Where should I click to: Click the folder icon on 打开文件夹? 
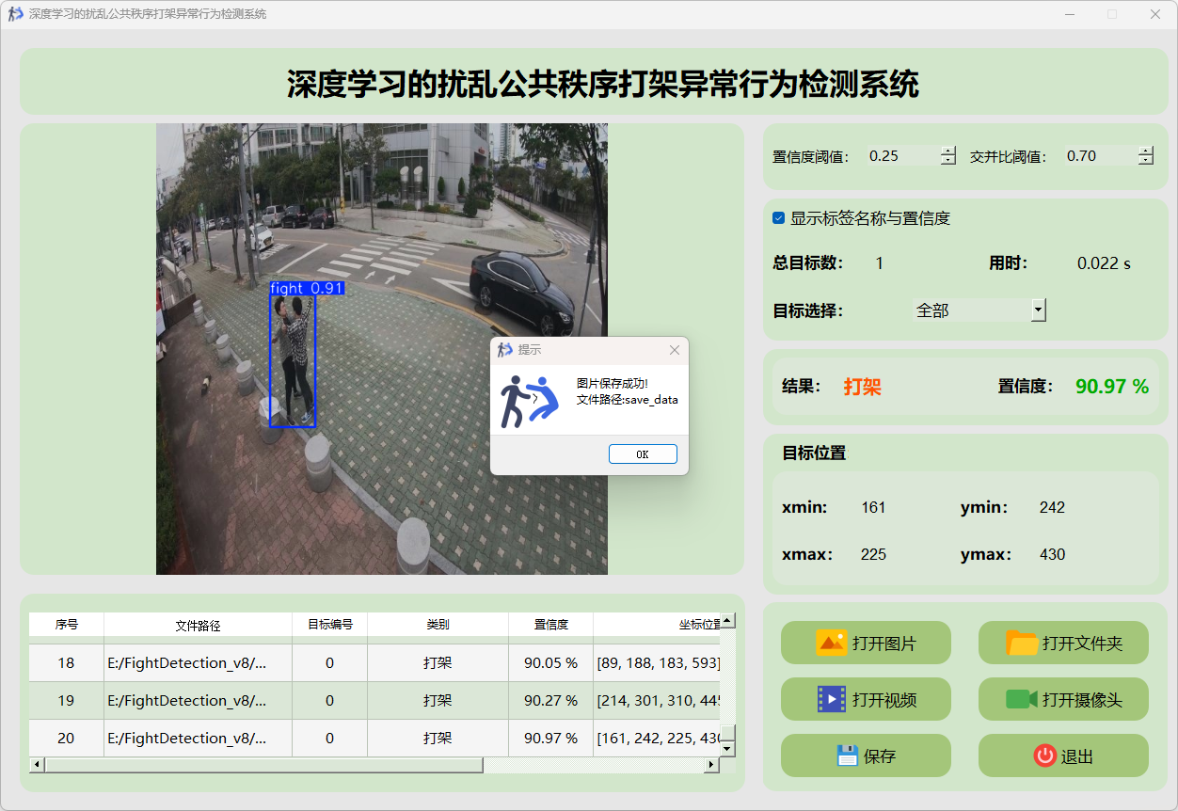tap(1022, 644)
